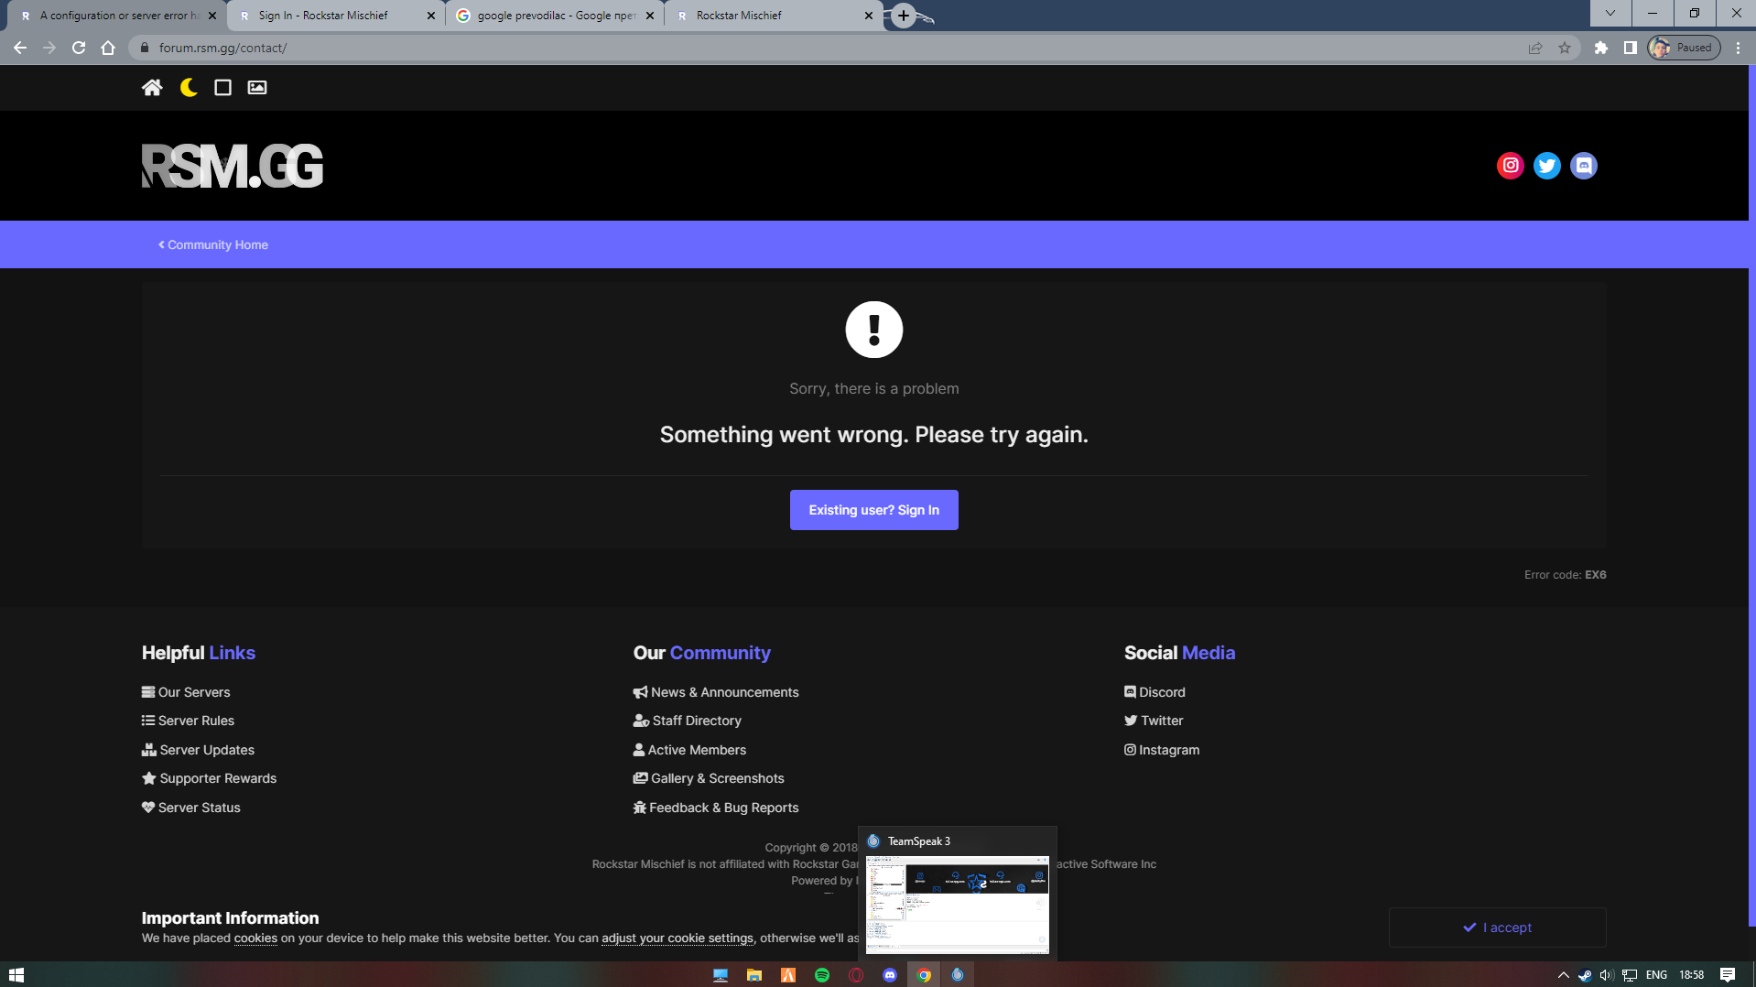The image size is (1756, 987).
Task: Go to forum home via house icon
Action: 152,87
